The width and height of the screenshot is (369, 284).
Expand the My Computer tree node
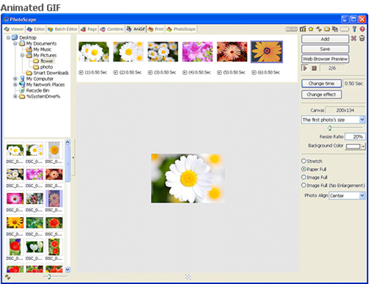pos(15,78)
